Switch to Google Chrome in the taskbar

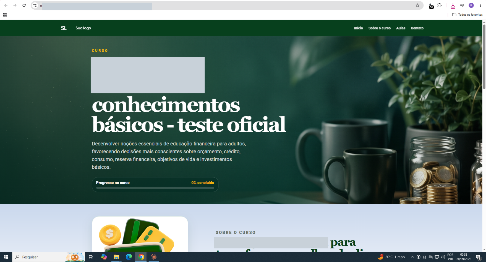[141, 257]
